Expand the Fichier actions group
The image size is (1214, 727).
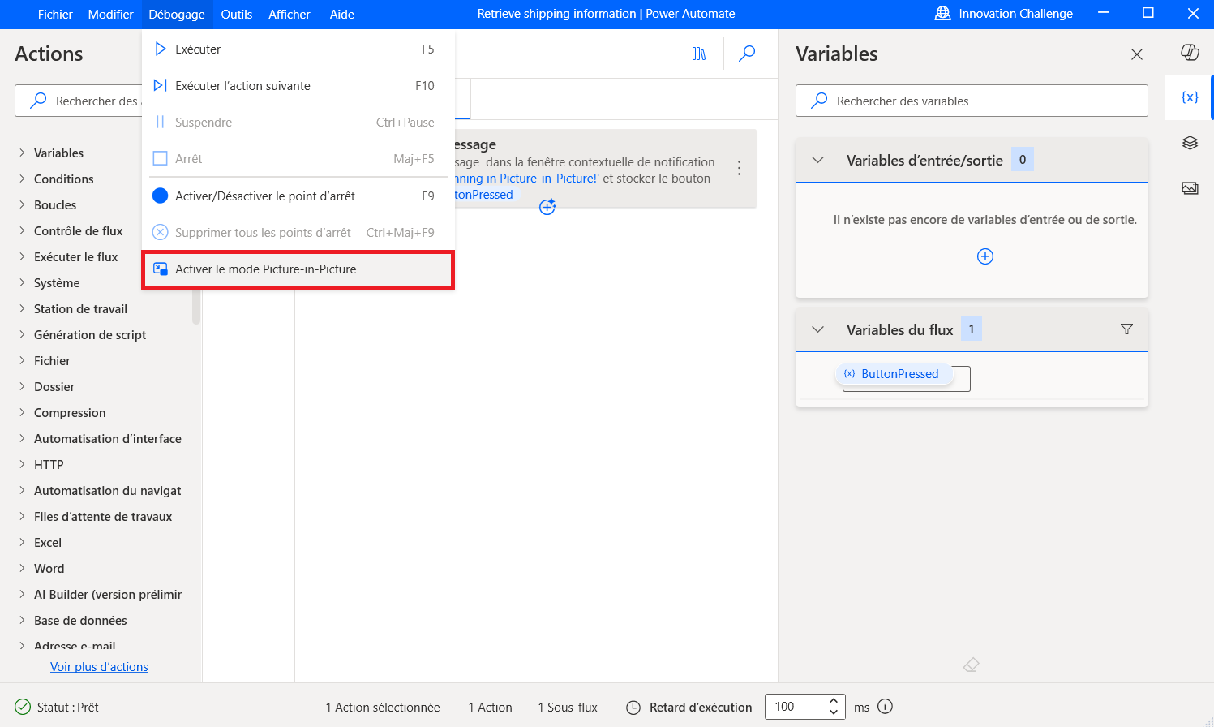[x=23, y=360]
